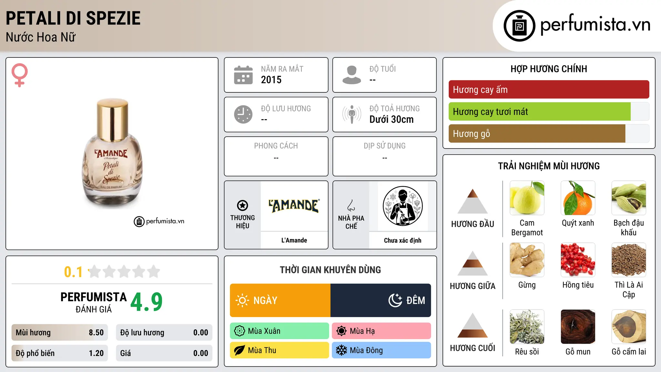Image resolution: width=661 pixels, height=372 pixels.
Task: Click the five-star rating row
Action: (x=124, y=272)
